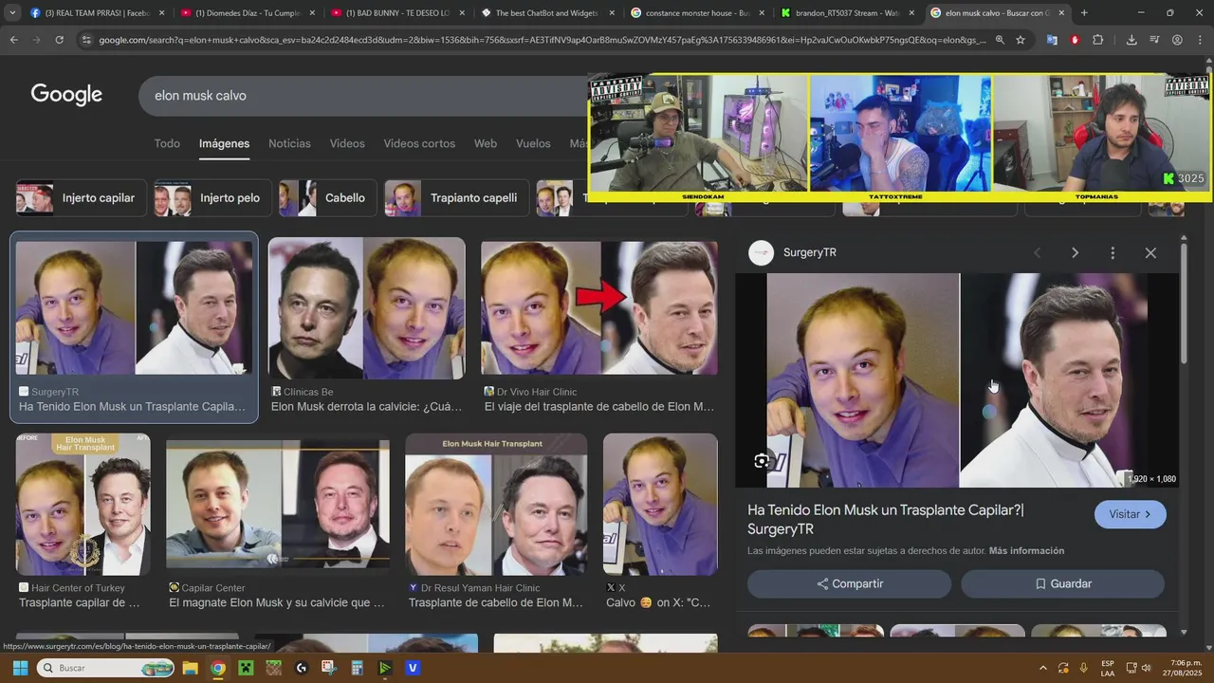Click the taskbar Buscar search box
This screenshot has width=1214, height=683.
(x=106, y=668)
